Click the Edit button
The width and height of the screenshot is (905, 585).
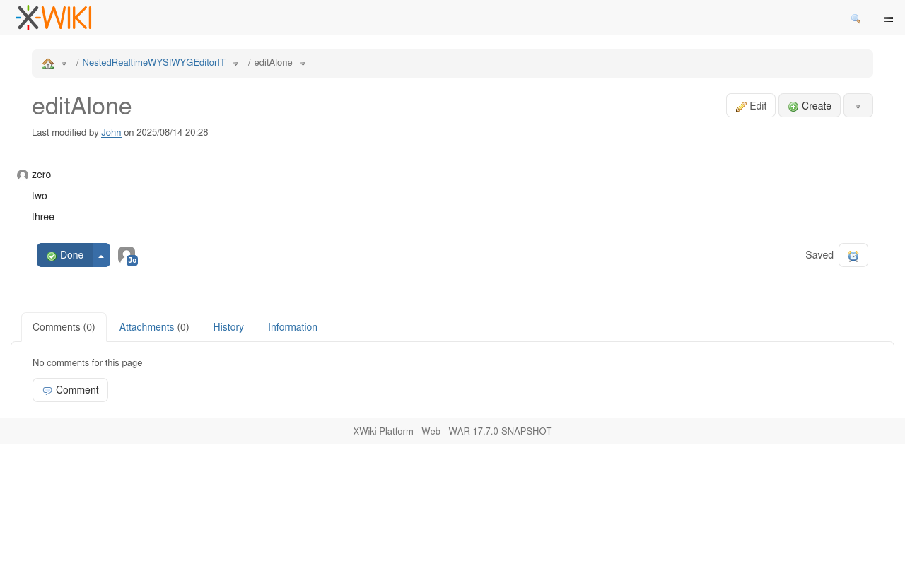751,105
